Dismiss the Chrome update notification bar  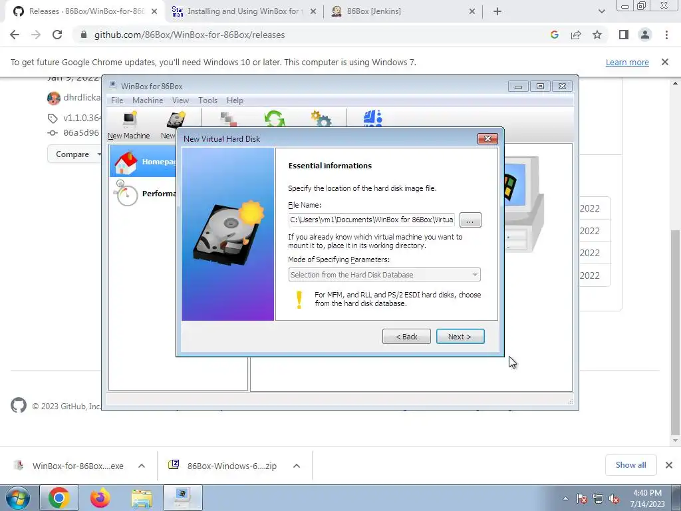coord(665,62)
